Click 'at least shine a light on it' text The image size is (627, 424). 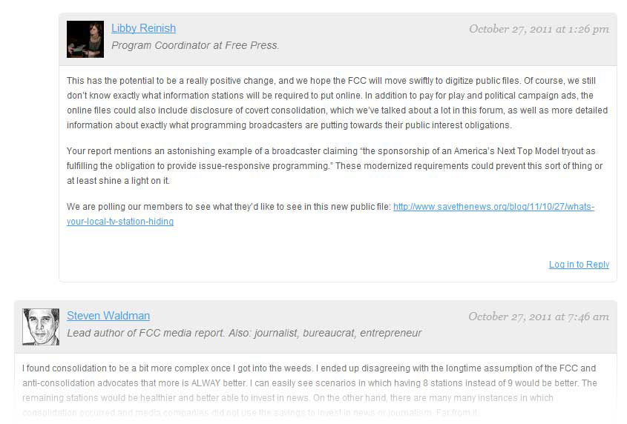click(119, 181)
